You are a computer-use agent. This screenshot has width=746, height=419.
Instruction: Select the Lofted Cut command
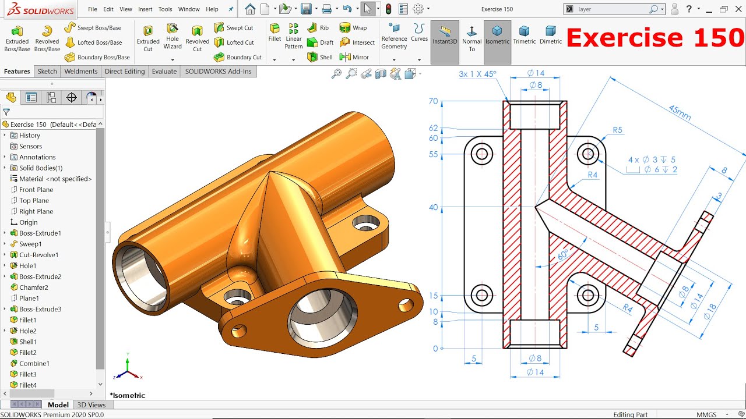pos(234,42)
